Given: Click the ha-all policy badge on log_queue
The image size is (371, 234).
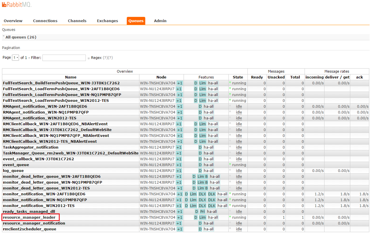Looking at the screenshot, I should pos(208,170).
